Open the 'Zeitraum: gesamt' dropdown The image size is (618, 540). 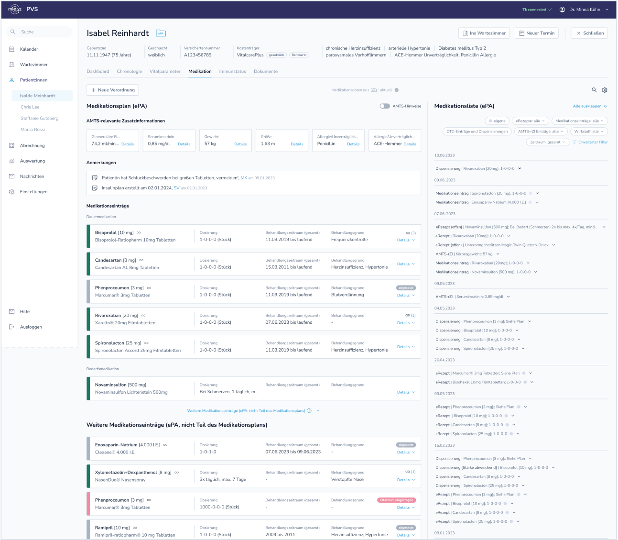pos(547,142)
